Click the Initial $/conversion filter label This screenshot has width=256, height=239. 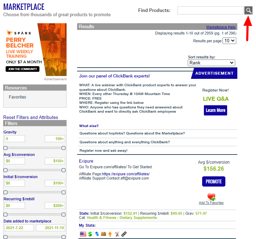pos(20,177)
